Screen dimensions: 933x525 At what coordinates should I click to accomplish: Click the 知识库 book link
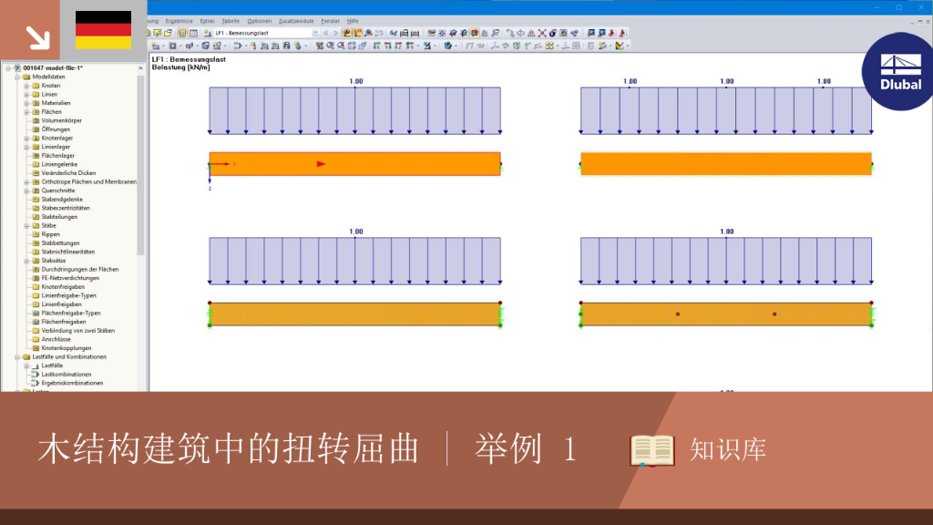pyautogui.click(x=697, y=450)
